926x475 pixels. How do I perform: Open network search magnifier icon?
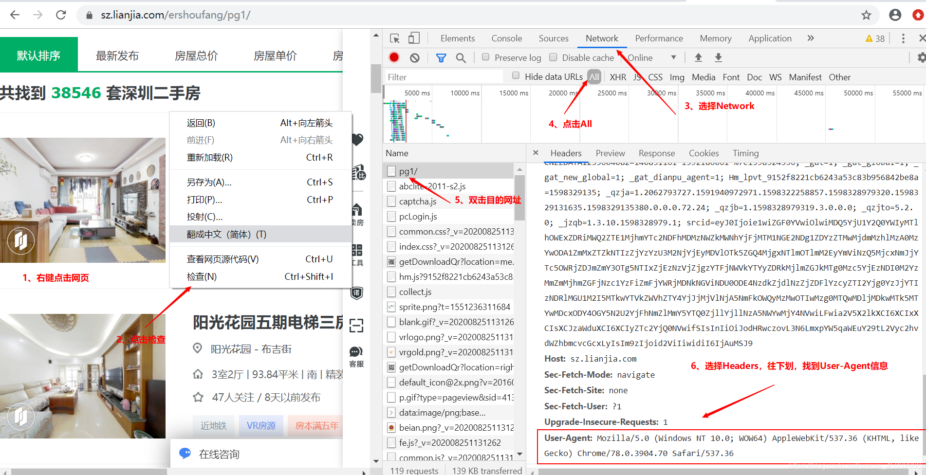[x=461, y=58]
